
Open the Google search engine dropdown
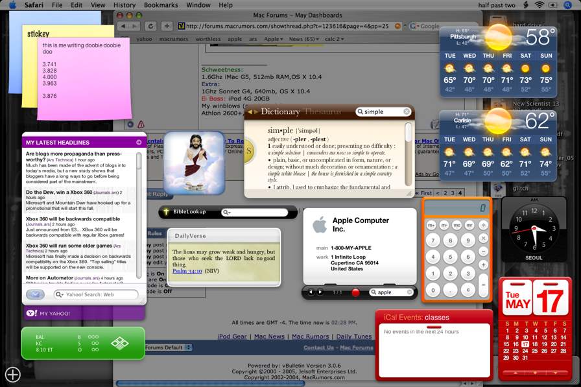point(414,27)
